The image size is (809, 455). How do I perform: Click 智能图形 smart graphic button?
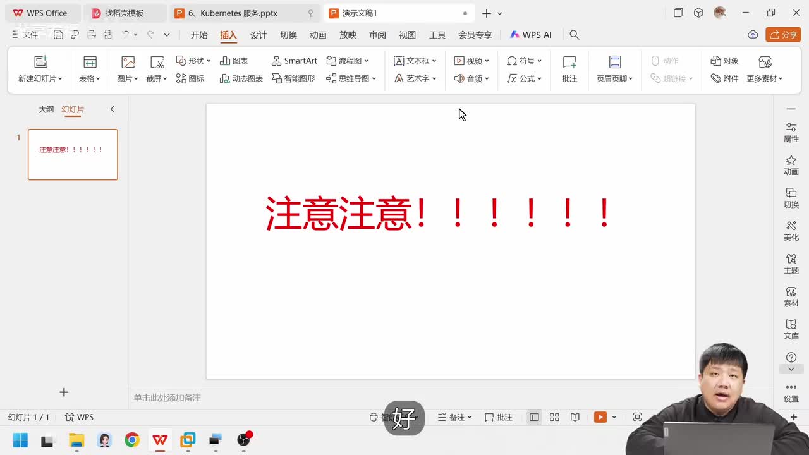point(293,78)
